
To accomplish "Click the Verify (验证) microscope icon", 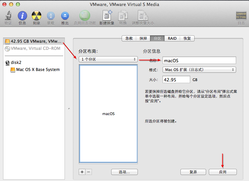I will (x=8, y=16).
